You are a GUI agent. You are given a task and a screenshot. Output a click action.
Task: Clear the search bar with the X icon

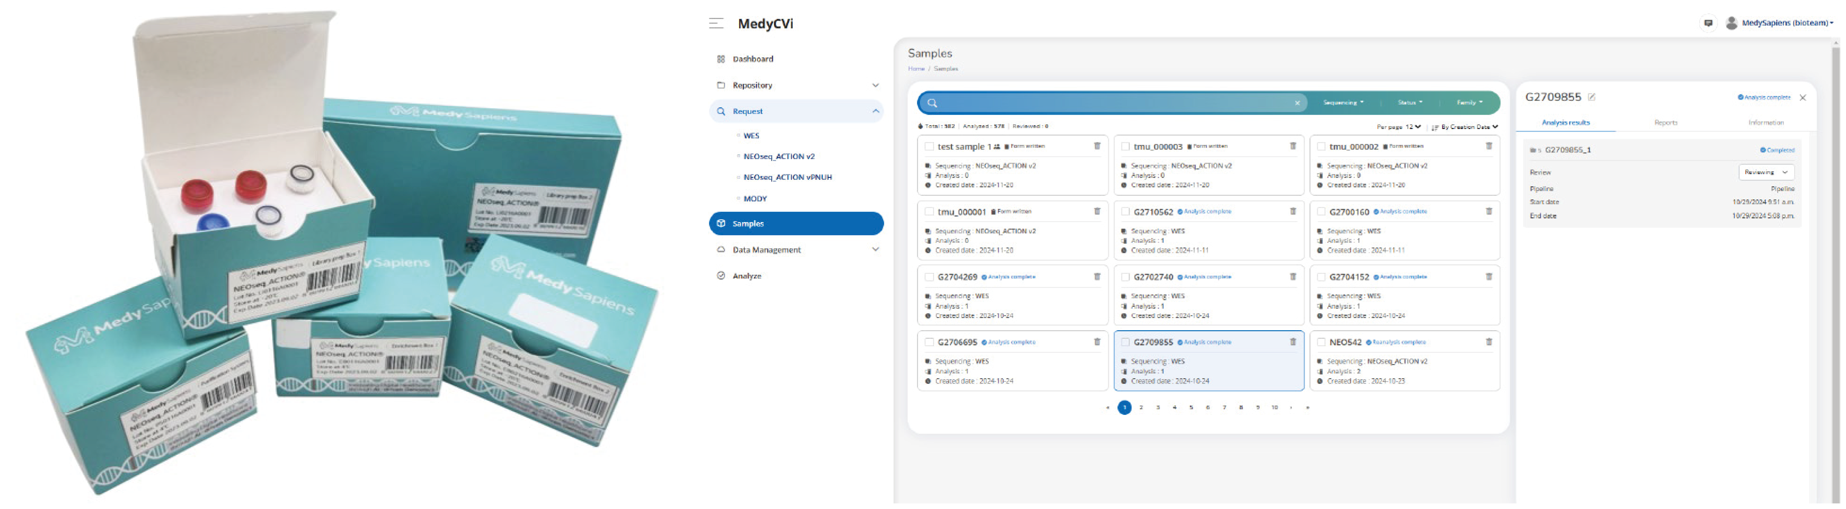(x=1297, y=103)
